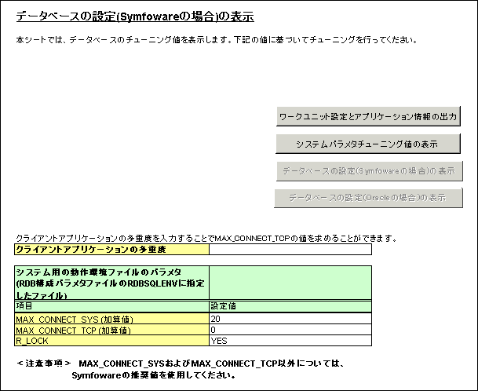
Task: Select R_LOCK value cell showing YES
Action: point(290,341)
